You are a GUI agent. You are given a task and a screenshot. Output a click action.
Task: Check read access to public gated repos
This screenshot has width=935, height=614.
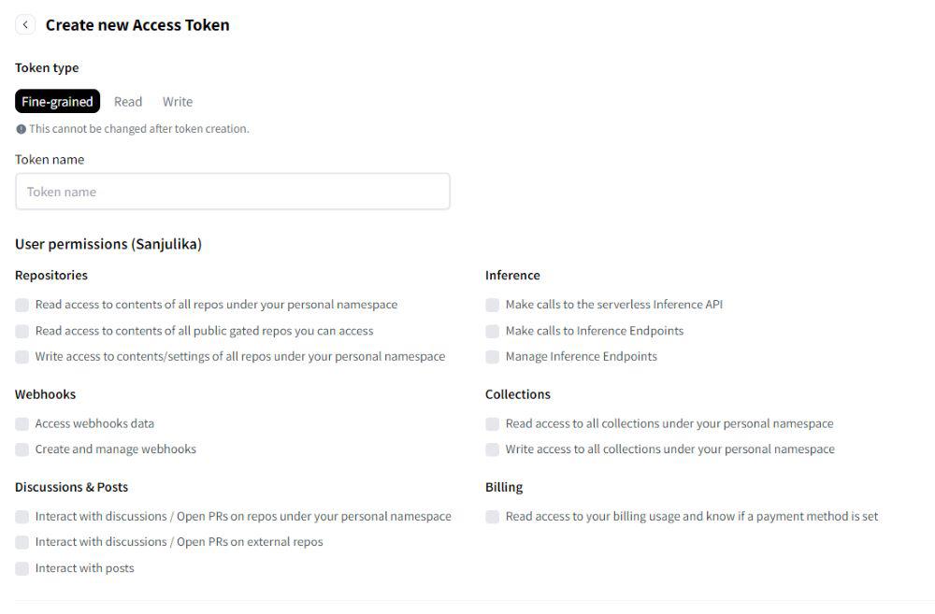click(x=22, y=331)
